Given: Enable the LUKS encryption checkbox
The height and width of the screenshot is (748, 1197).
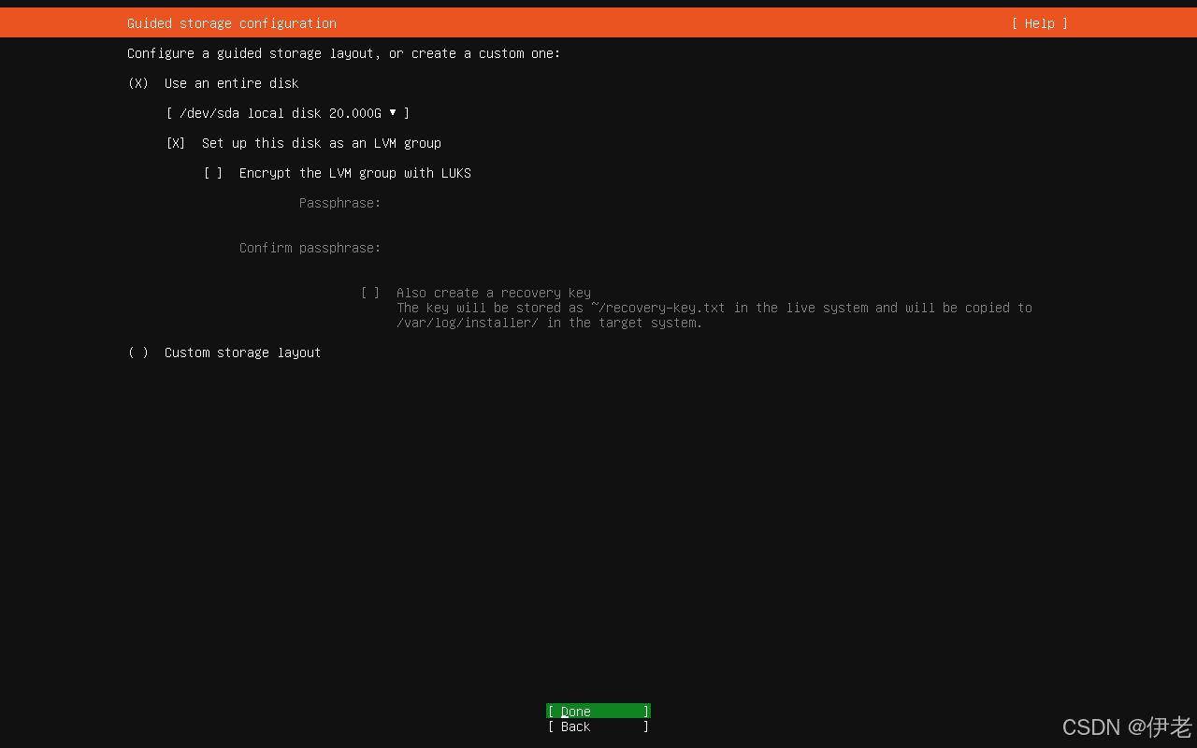Looking at the screenshot, I should pyautogui.click(x=213, y=173).
